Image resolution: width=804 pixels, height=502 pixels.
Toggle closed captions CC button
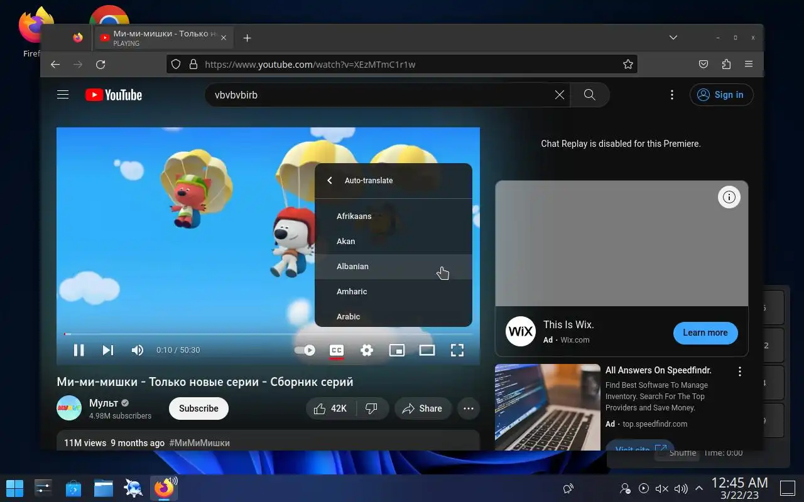point(337,350)
